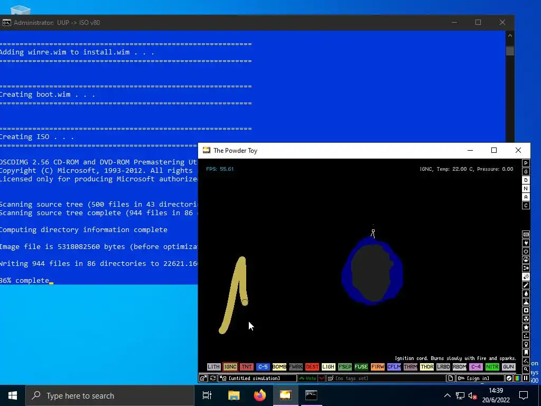
Task: Open File Explorer from taskbar
Action: (x=234, y=395)
